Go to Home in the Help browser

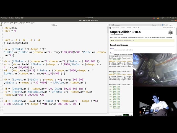[154, 25]
